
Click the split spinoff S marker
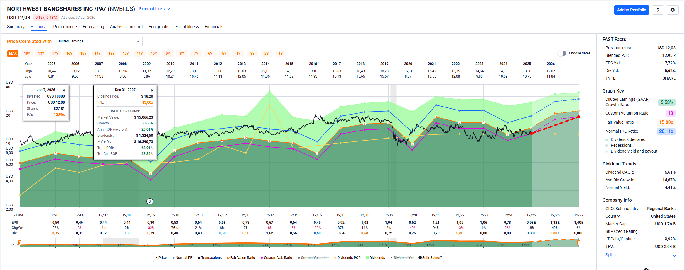tap(150, 201)
